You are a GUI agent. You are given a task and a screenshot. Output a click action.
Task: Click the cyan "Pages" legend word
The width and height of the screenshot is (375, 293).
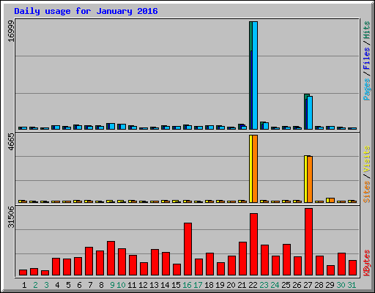tap(367, 89)
